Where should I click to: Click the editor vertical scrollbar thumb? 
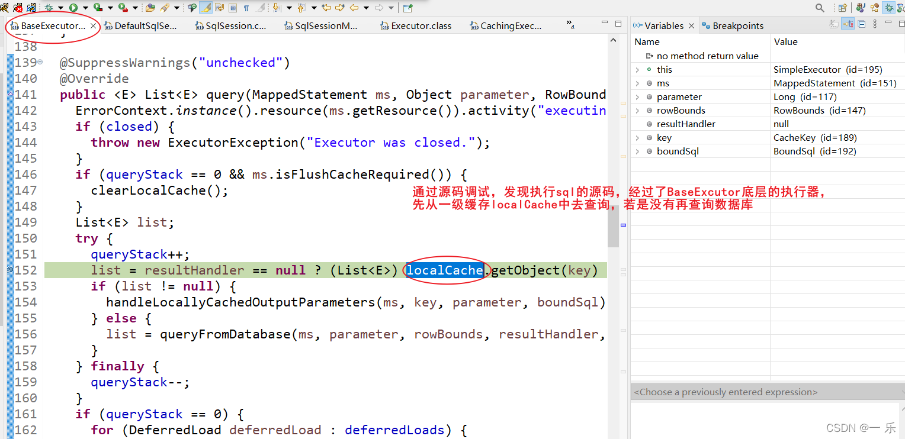[613, 226]
